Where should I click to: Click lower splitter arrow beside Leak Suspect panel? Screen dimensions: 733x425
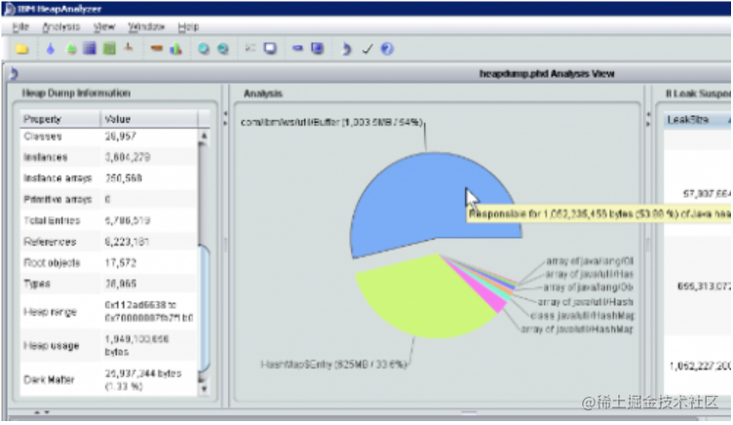point(648,124)
